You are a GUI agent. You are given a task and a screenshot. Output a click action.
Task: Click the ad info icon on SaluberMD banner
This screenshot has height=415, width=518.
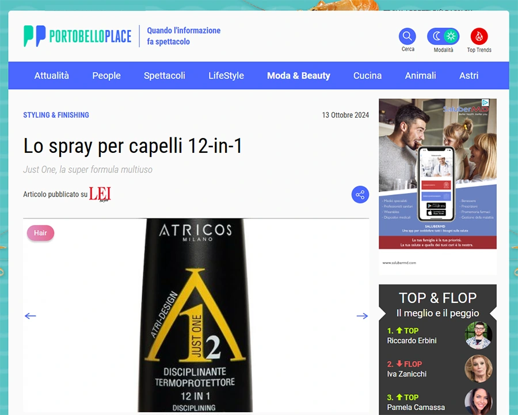[x=485, y=103]
